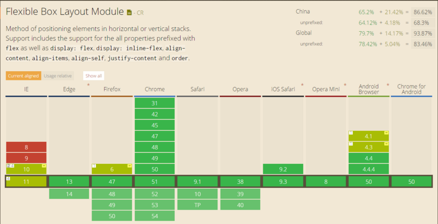Viewport: 438px width, 224px height.
Task: Click the 83.46% unprefixed Global total
Action: point(423,44)
